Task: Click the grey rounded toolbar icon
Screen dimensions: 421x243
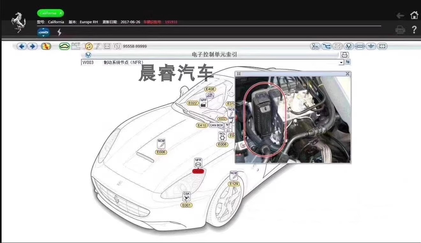Action: pyautogui.click(x=107, y=46)
